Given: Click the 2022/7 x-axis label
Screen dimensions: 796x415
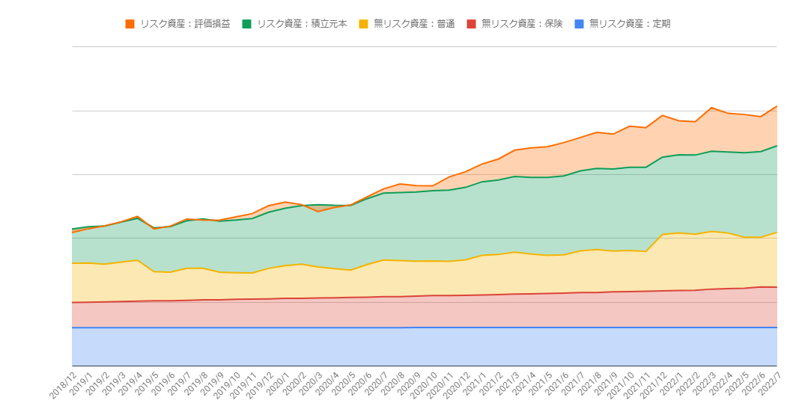Looking at the screenshot, I should coord(770,384).
